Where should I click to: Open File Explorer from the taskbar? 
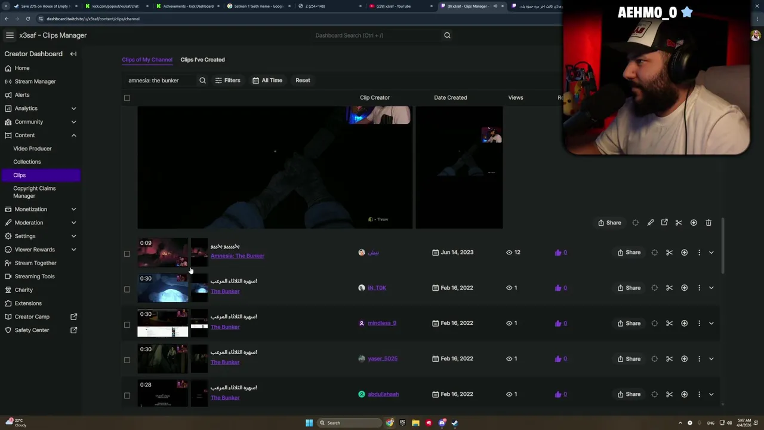coord(415,423)
